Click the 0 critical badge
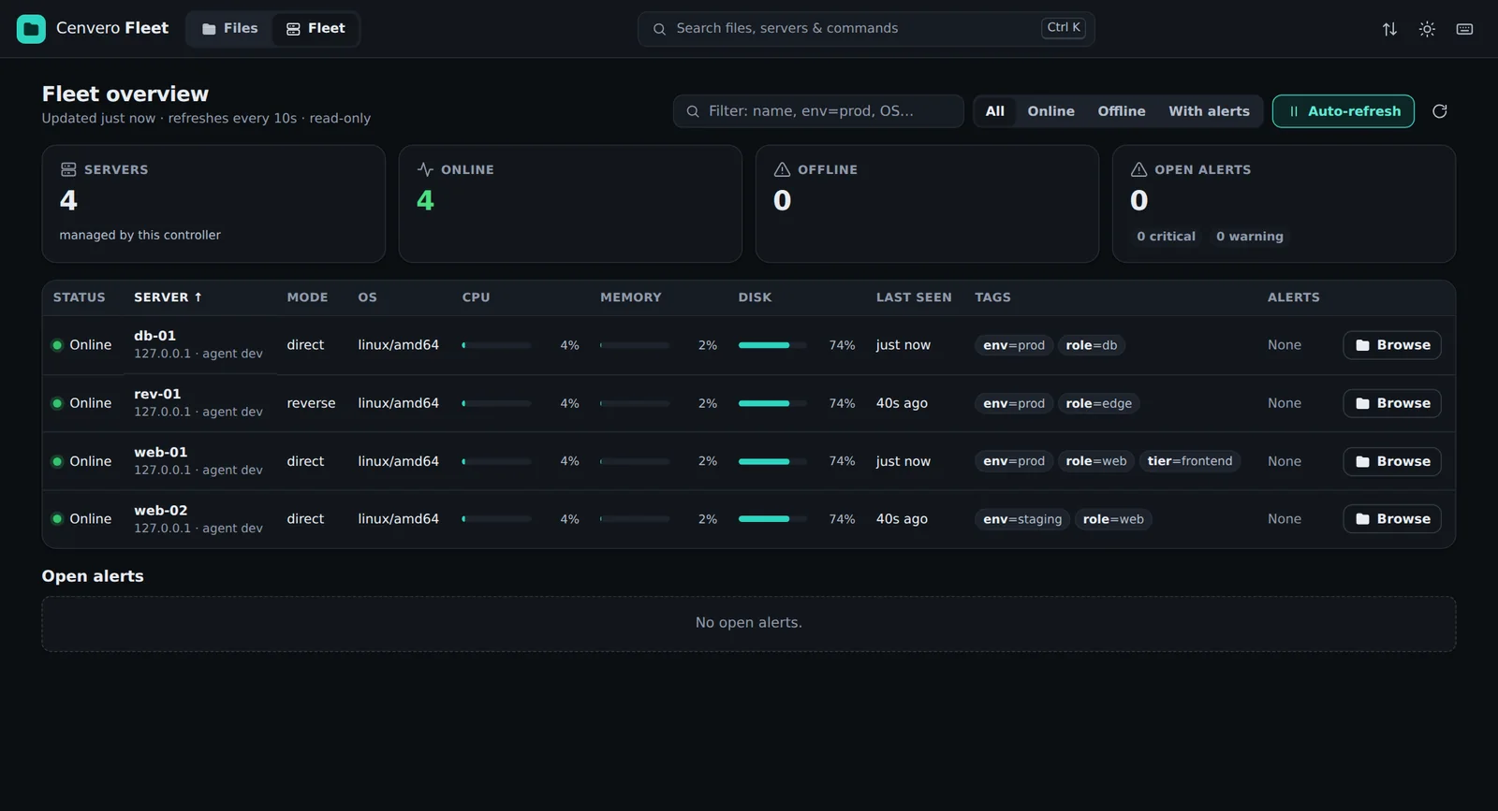Viewport: 1498px width, 811px height. [x=1166, y=237]
